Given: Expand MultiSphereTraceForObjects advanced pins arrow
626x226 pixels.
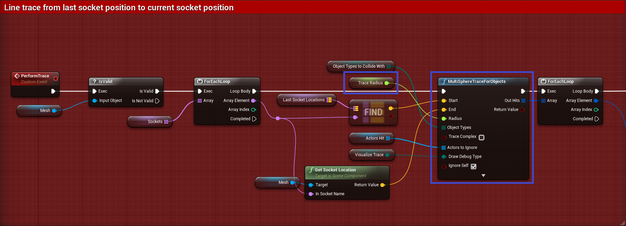Looking at the screenshot, I should 483,176.
